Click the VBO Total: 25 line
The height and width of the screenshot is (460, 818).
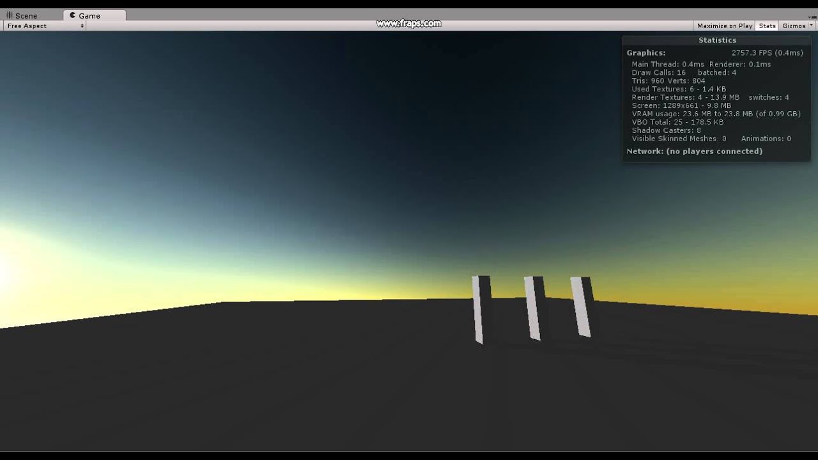click(x=677, y=122)
